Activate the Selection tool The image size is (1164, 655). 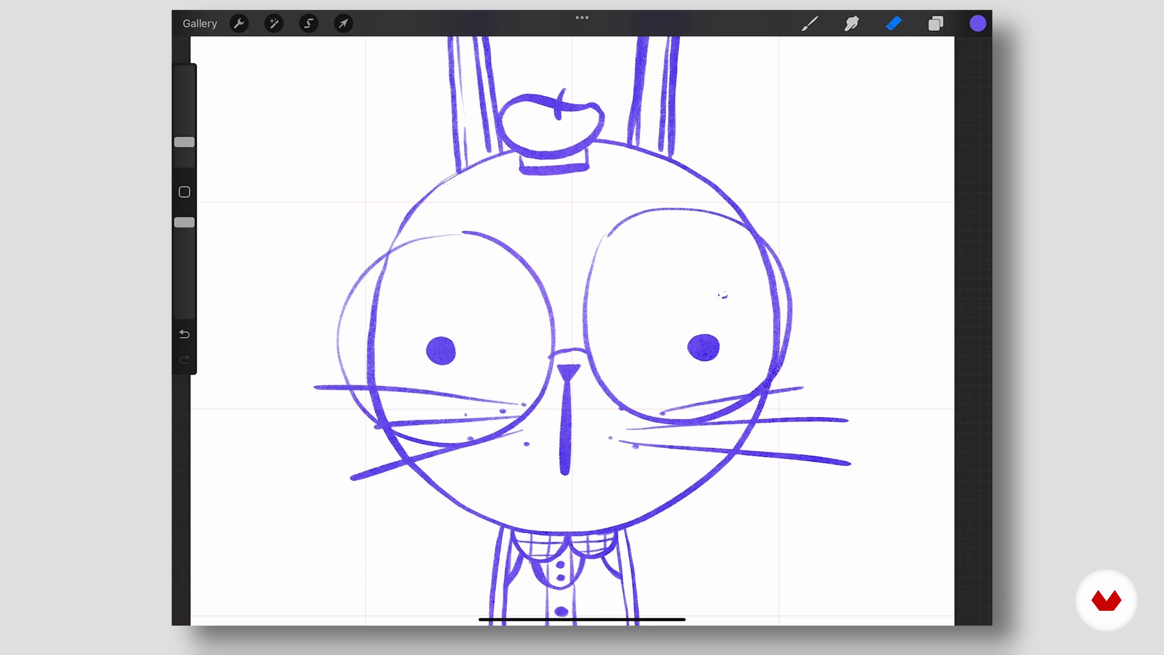pos(309,24)
